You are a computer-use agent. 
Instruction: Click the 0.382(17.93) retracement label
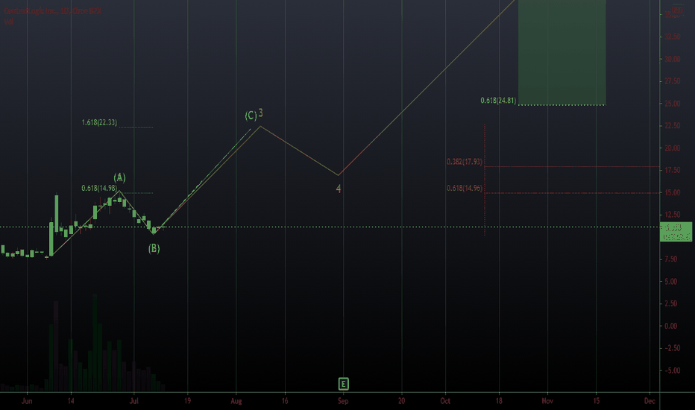[x=465, y=162]
